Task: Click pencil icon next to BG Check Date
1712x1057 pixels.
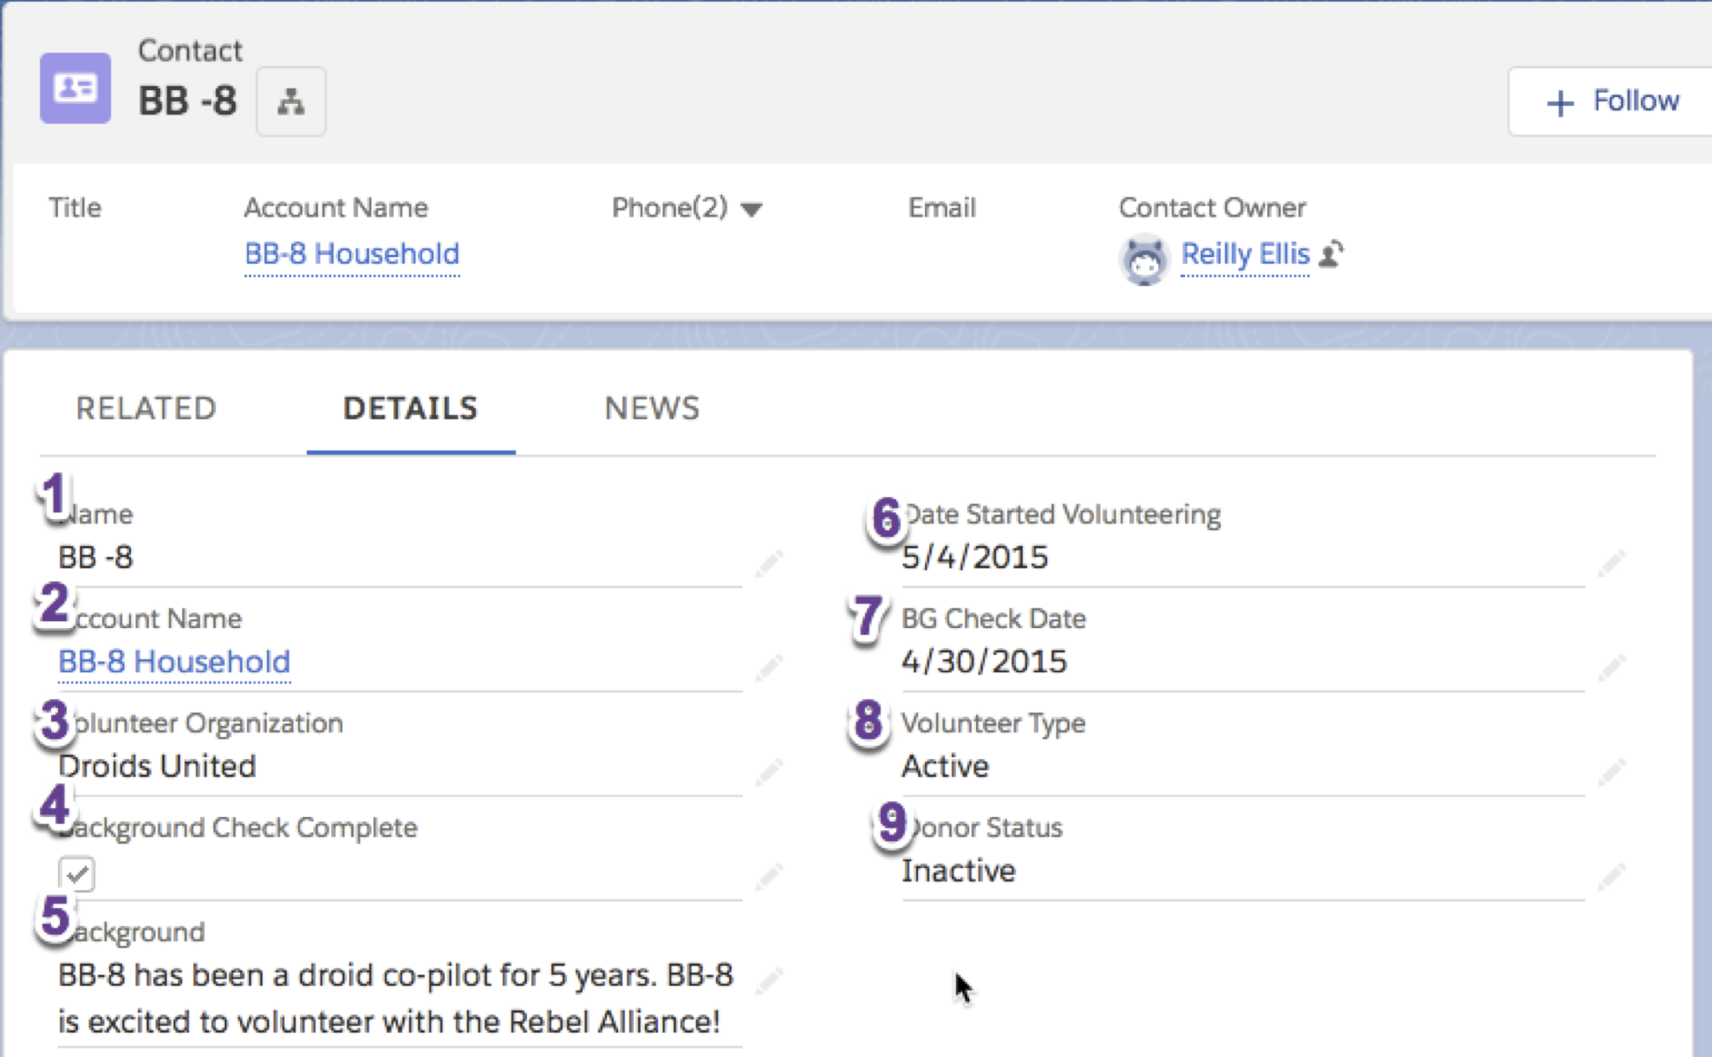Action: click(x=1611, y=667)
